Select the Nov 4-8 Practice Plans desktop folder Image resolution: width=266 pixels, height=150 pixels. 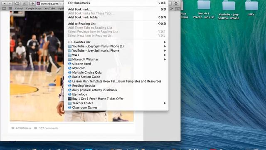pyautogui.click(x=204, y=9)
